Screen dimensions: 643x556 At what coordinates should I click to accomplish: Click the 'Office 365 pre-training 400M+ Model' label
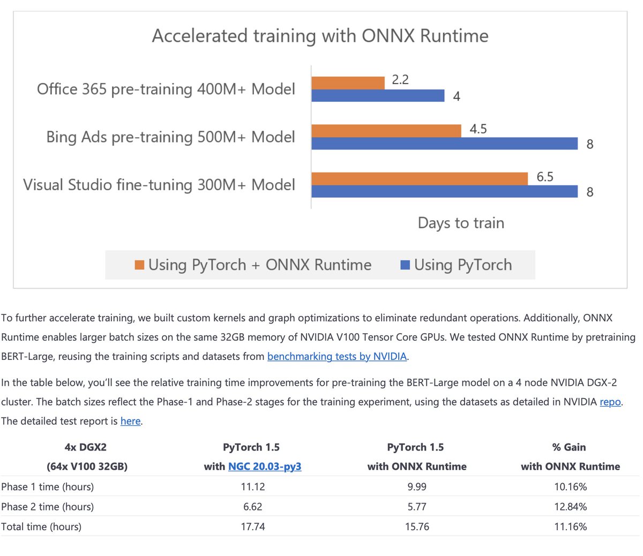[x=166, y=89]
